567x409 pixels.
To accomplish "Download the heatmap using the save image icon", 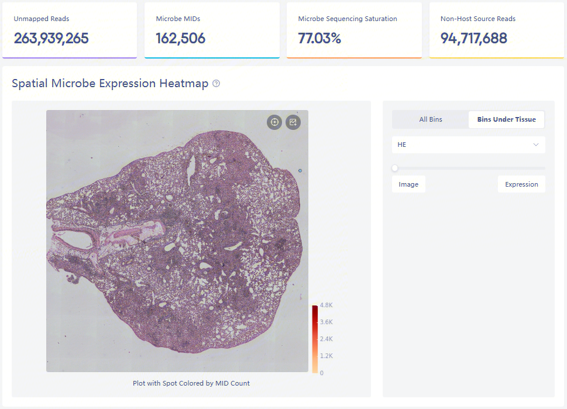I will (293, 122).
